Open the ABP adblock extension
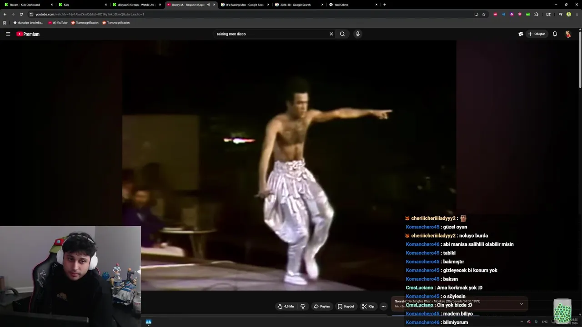The height and width of the screenshot is (327, 582). click(x=495, y=14)
